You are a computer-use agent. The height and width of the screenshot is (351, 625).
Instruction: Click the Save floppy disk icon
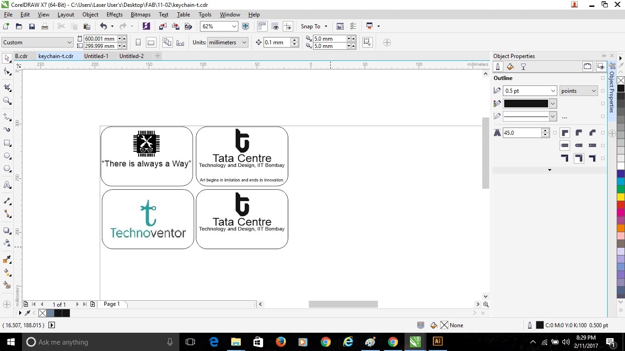(32, 27)
